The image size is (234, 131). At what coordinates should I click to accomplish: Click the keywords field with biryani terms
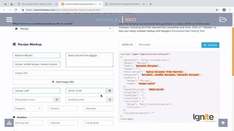click(37, 64)
